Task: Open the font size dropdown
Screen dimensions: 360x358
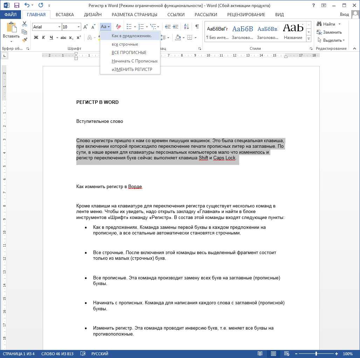Action: [78, 27]
